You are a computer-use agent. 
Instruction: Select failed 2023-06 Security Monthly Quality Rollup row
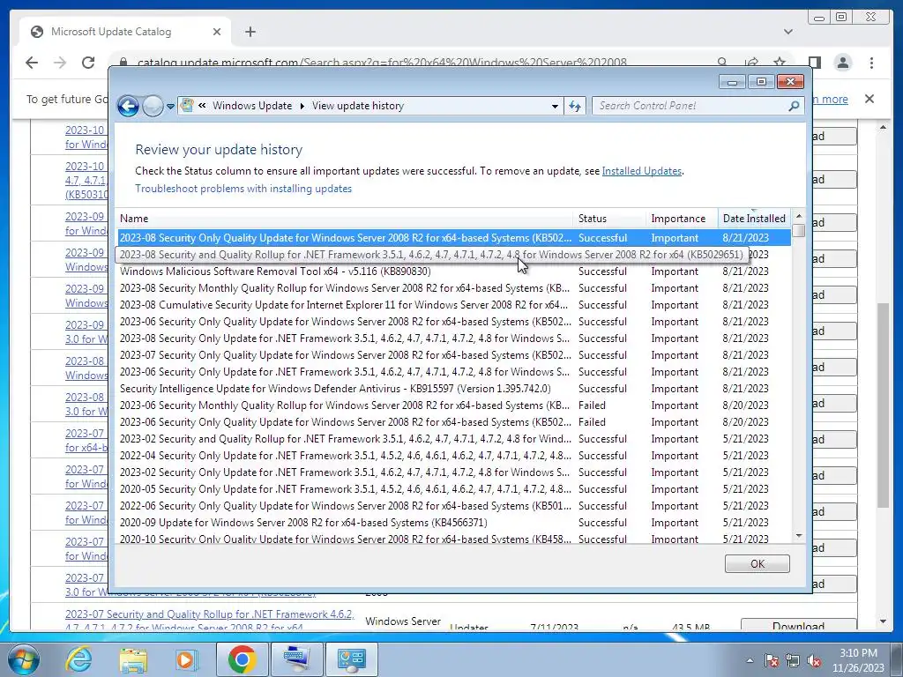454,405
